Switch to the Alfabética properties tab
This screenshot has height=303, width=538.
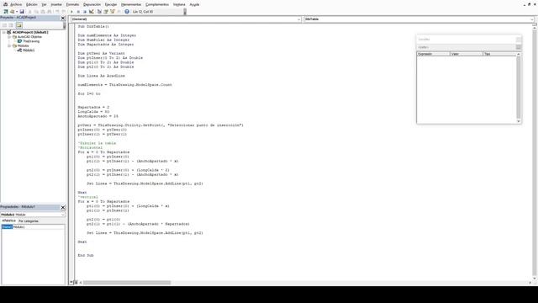point(8,221)
